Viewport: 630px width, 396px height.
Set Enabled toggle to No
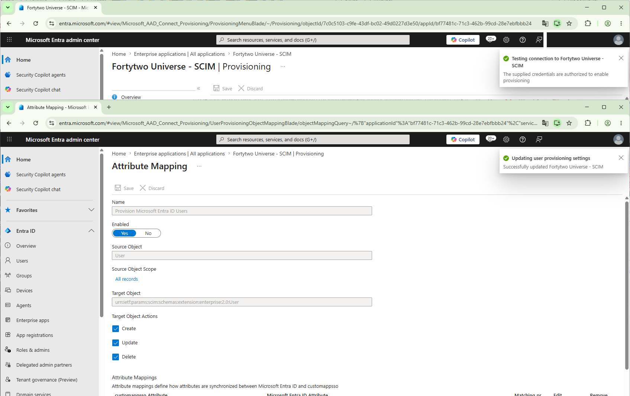148,233
